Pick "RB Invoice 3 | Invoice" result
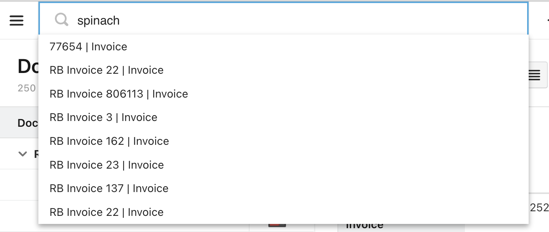 pos(103,118)
